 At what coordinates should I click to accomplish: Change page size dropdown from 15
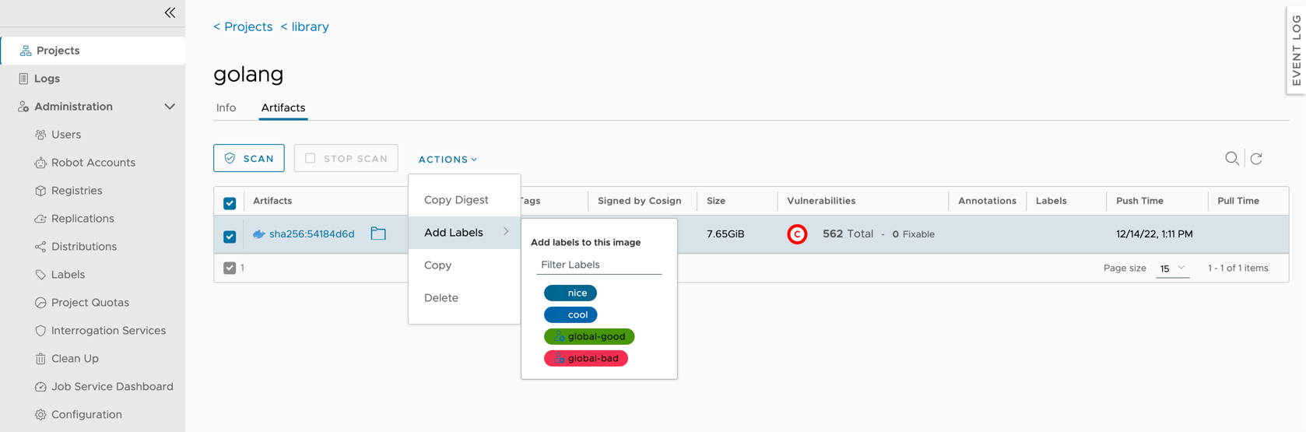[x=1172, y=269]
